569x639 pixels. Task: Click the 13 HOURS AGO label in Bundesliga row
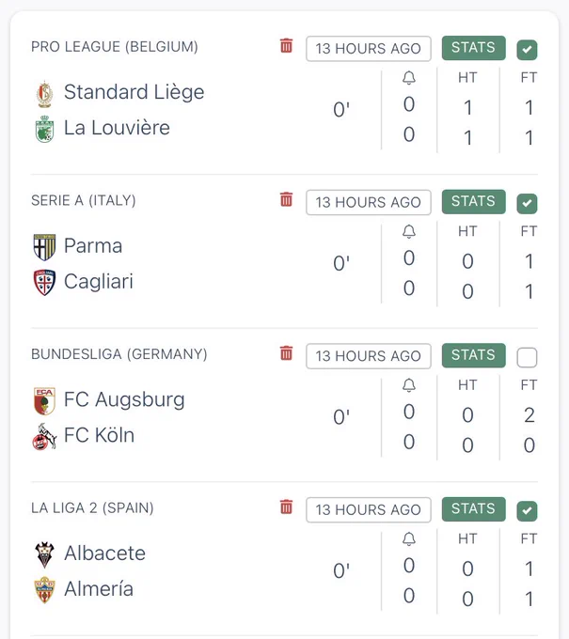[x=369, y=356]
